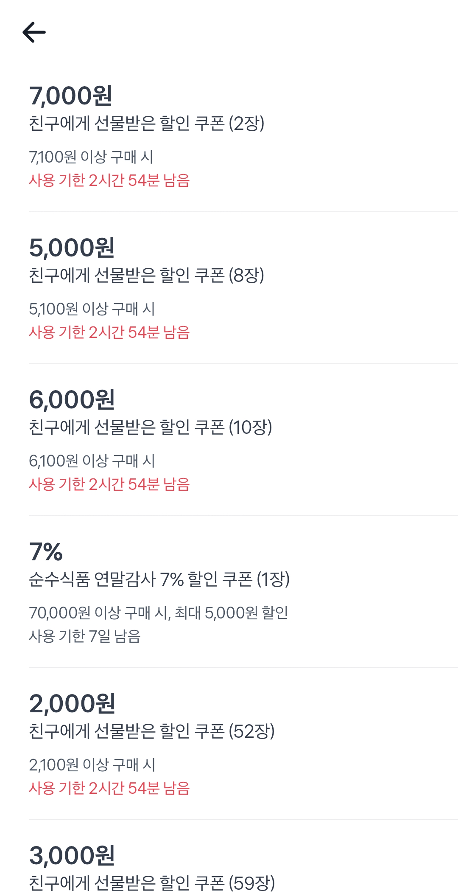This screenshot has width=458, height=894.
Task: Open the gifted coupon with 59장
Action: [151, 883]
